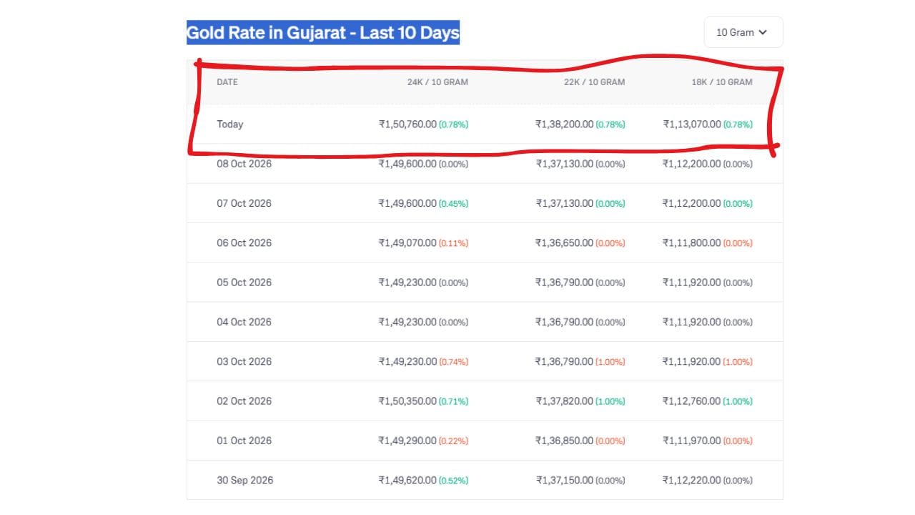The image size is (915, 515).
Task: Select the '05 Oct 2026' date cell
Action: (x=244, y=283)
